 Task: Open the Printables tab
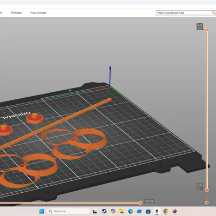pyautogui.click(x=16, y=13)
